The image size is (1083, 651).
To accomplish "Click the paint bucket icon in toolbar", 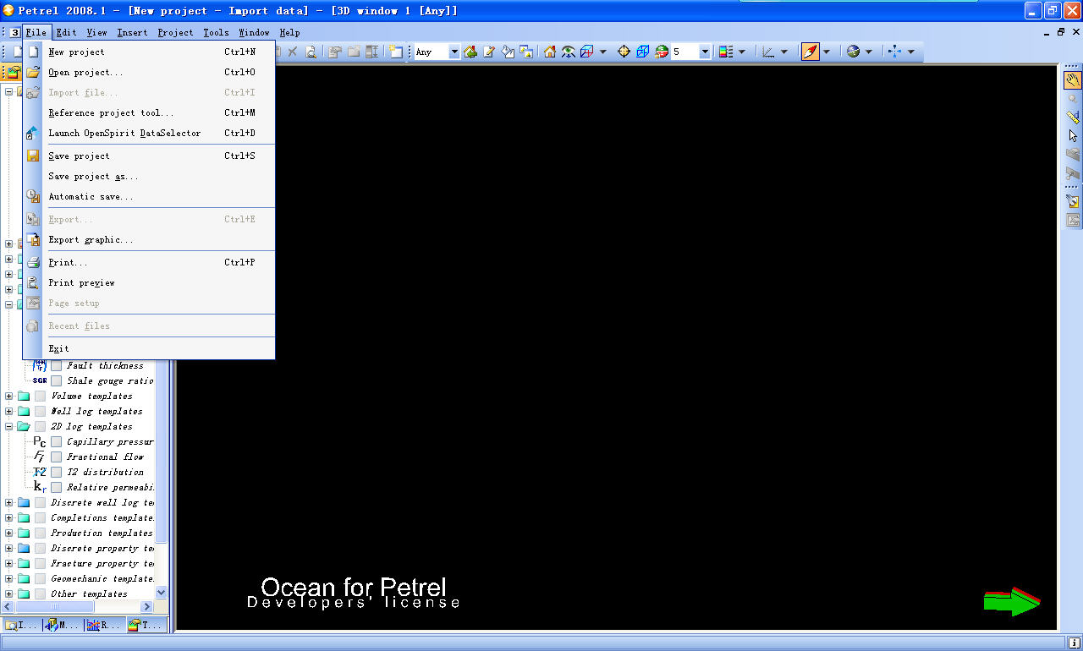I will click(x=508, y=52).
